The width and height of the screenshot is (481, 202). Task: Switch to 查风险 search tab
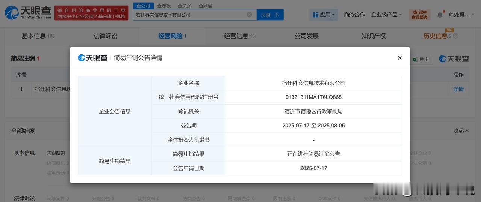(x=205, y=6)
